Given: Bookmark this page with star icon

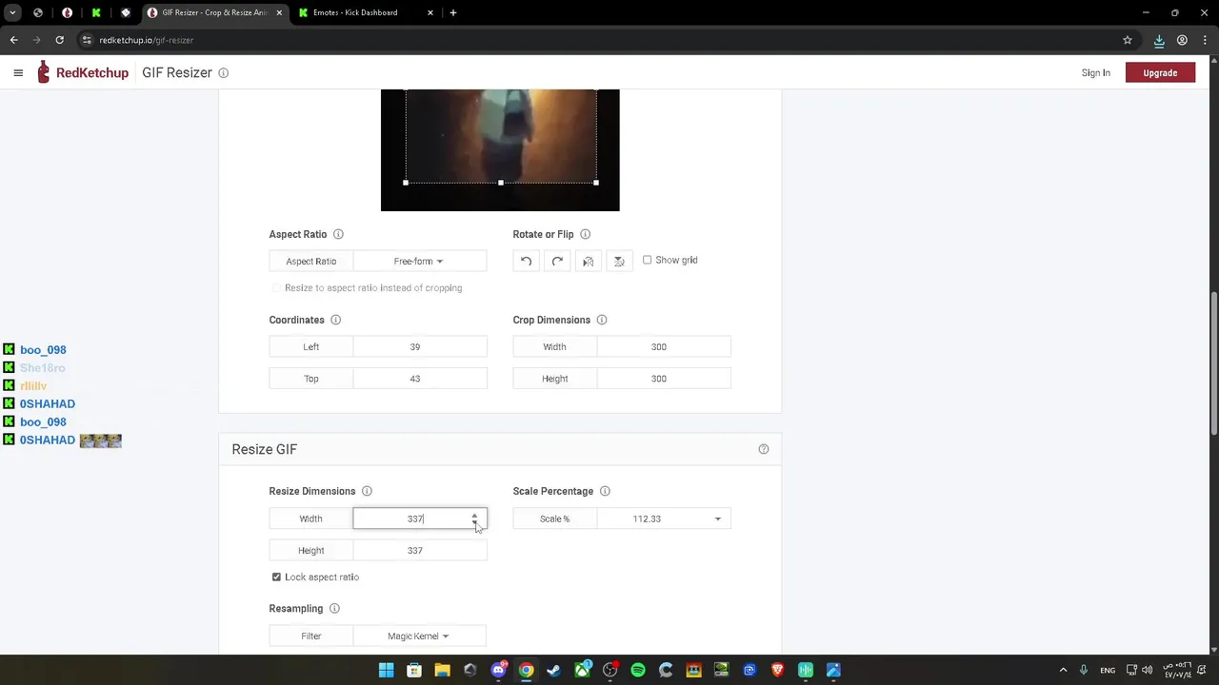Looking at the screenshot, I should click(1128, 40).
